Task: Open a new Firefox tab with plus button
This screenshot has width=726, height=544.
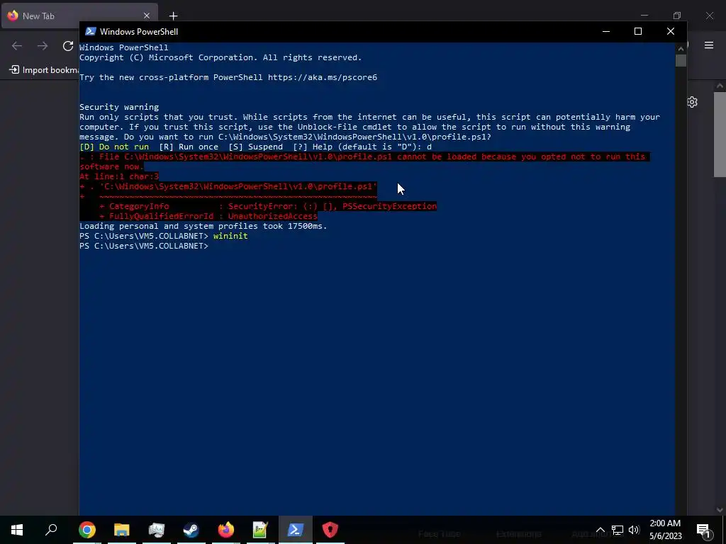Action: 173,16
